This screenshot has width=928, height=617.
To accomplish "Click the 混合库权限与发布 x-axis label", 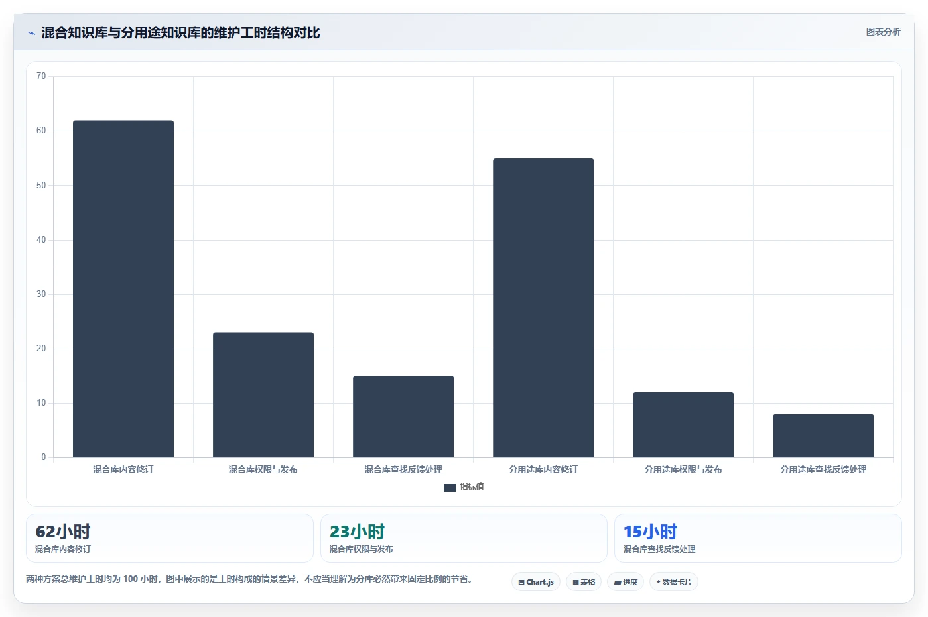I will [263, 469].
